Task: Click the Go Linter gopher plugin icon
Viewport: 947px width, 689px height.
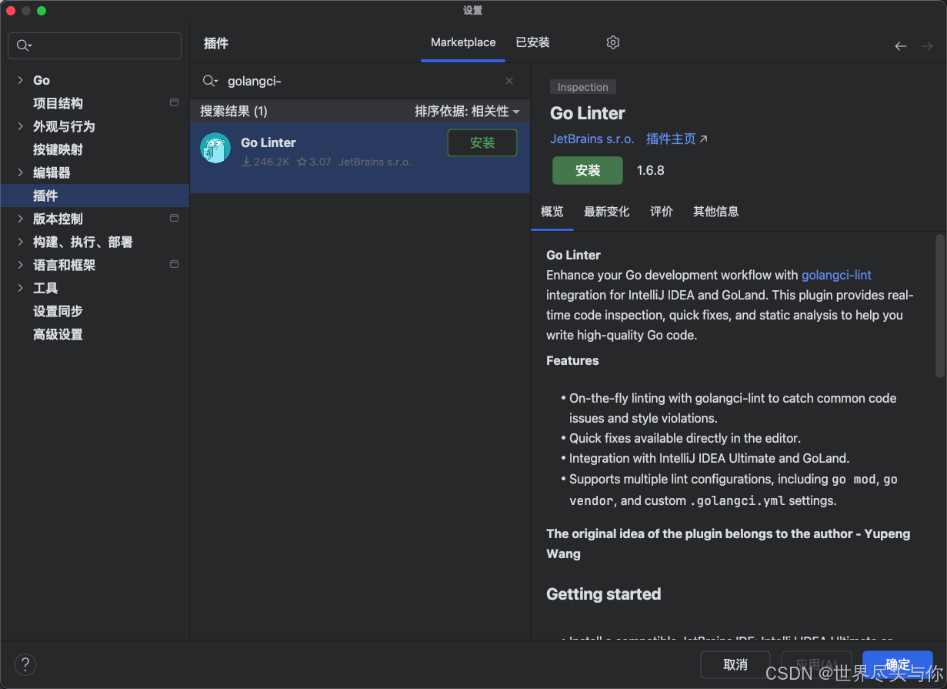Action: tap(215, 148)
